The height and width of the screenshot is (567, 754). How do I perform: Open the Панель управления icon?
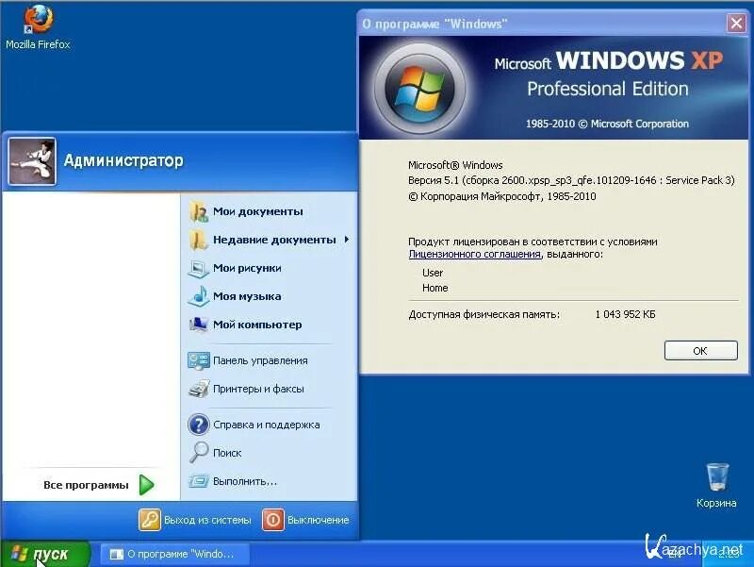point(199,360)
